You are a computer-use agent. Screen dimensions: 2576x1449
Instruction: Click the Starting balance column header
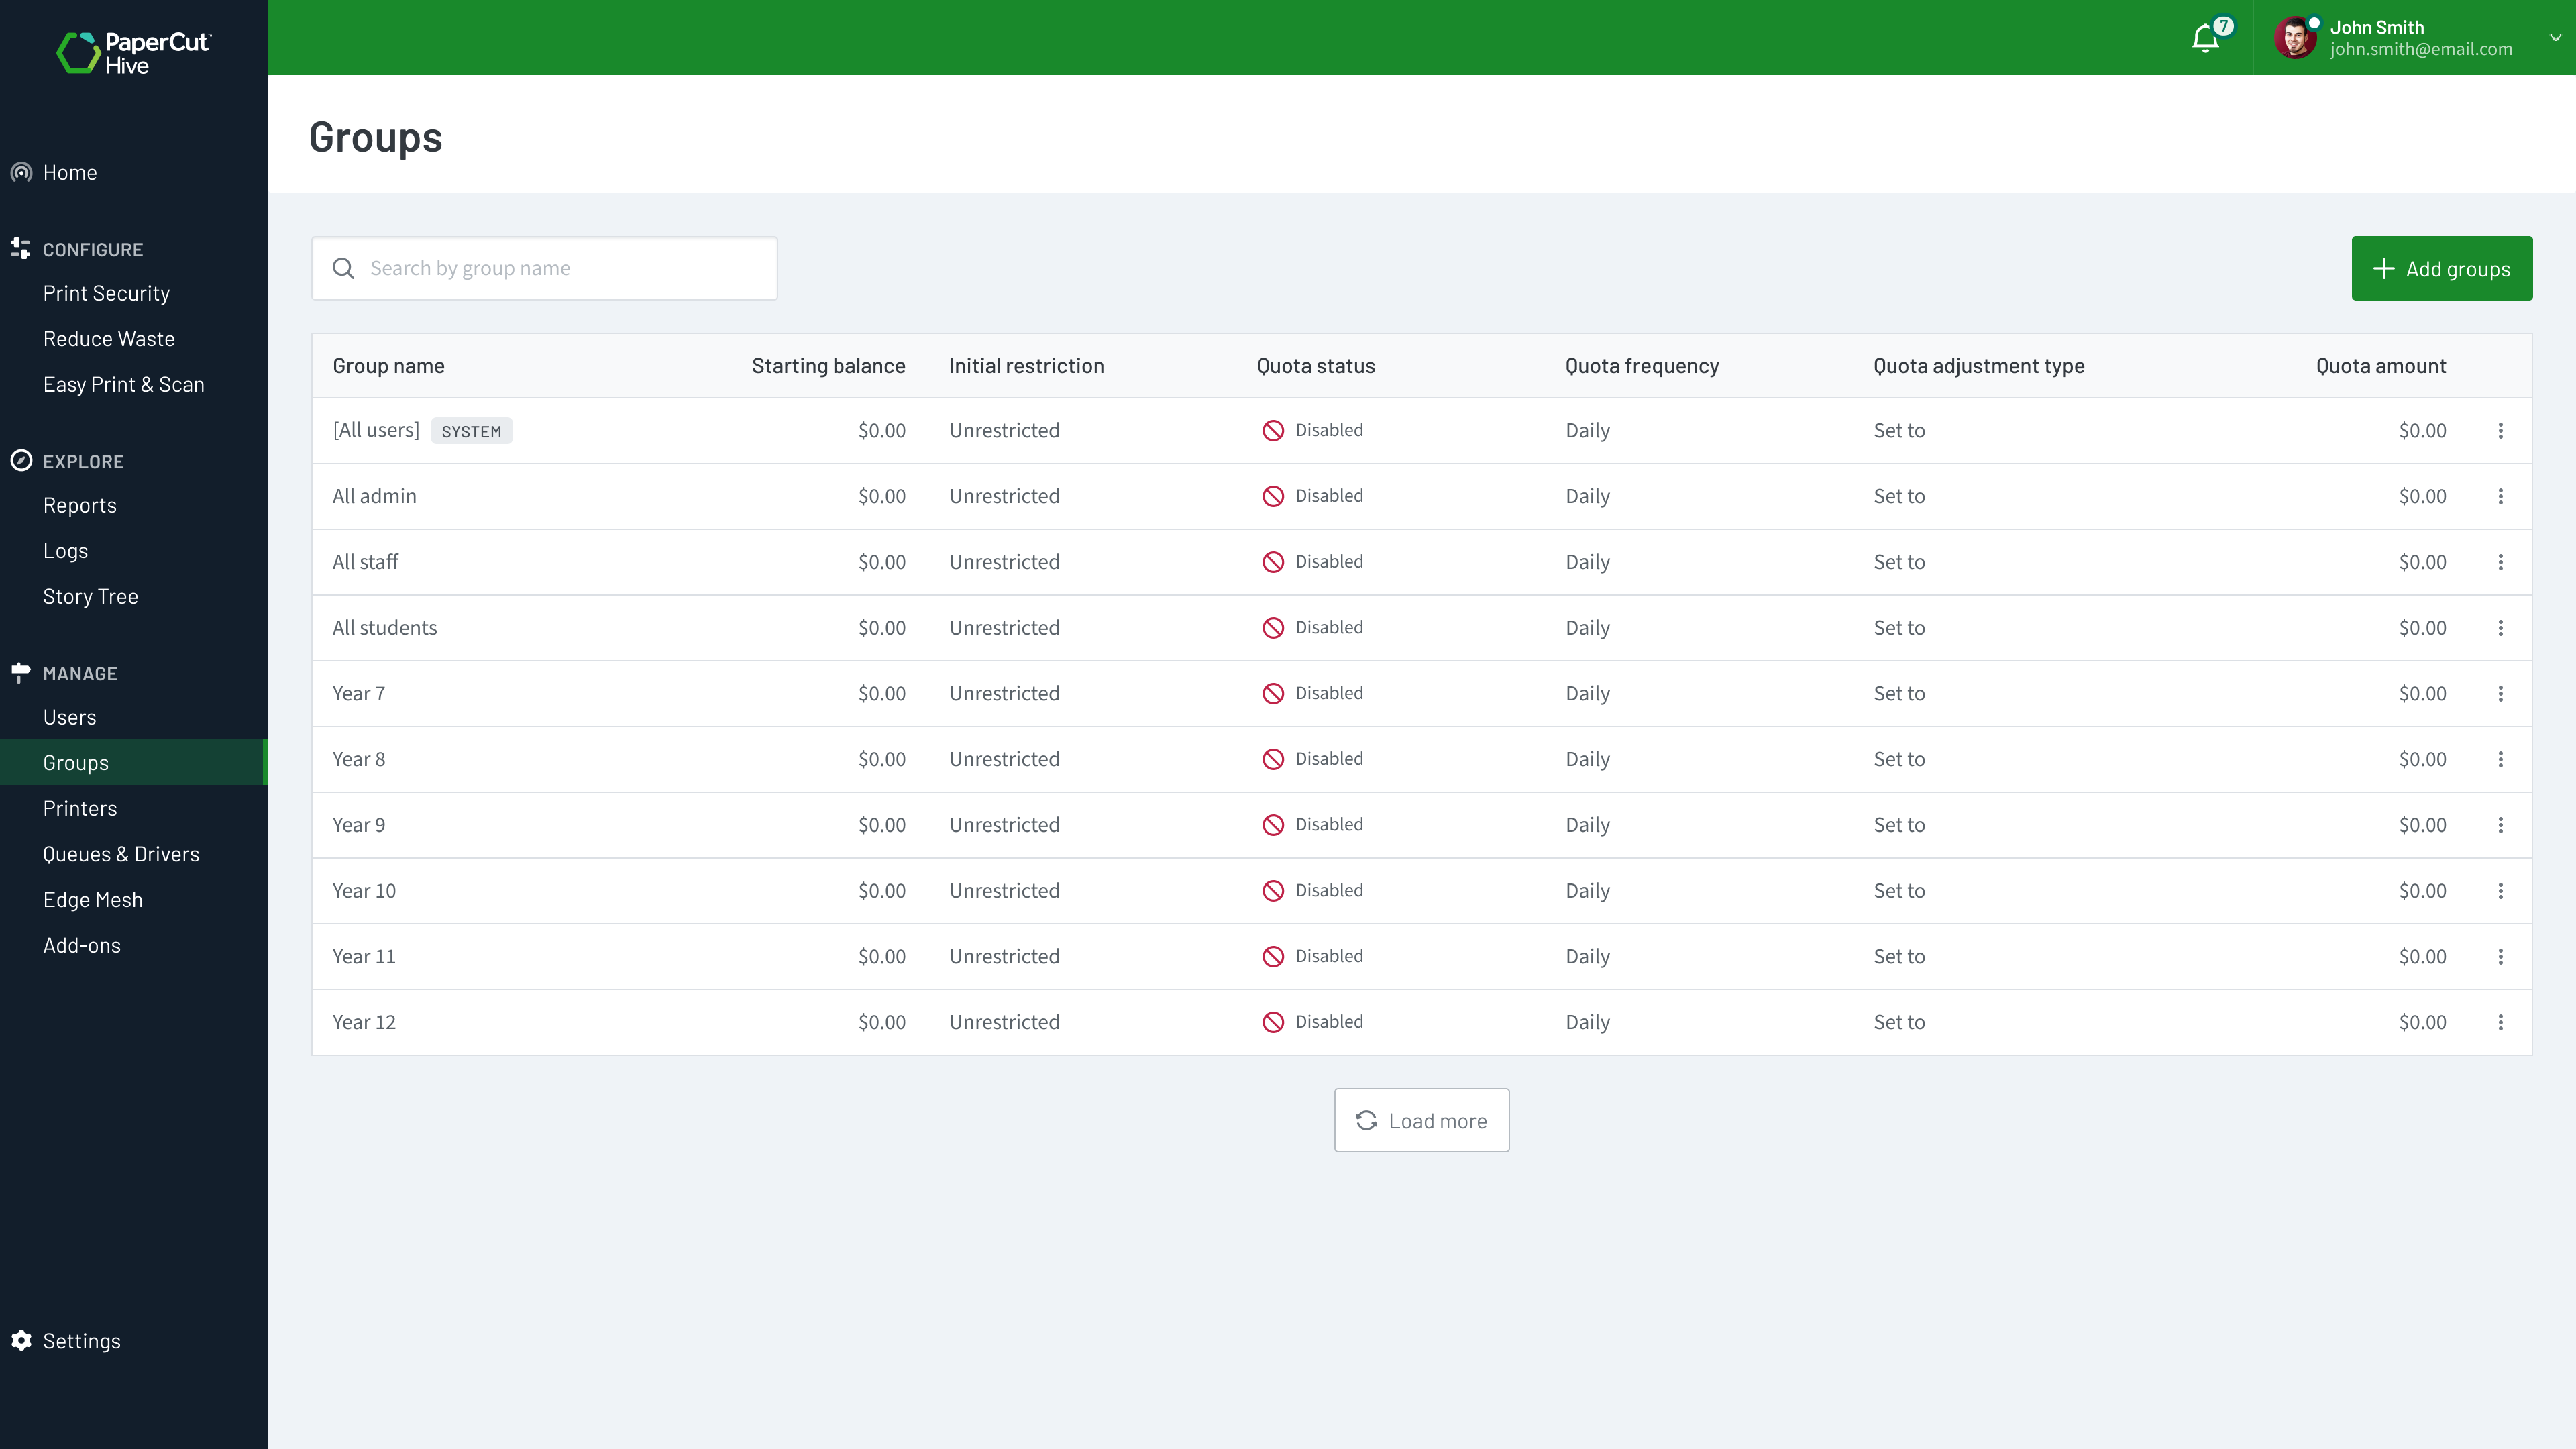(828, 366)
